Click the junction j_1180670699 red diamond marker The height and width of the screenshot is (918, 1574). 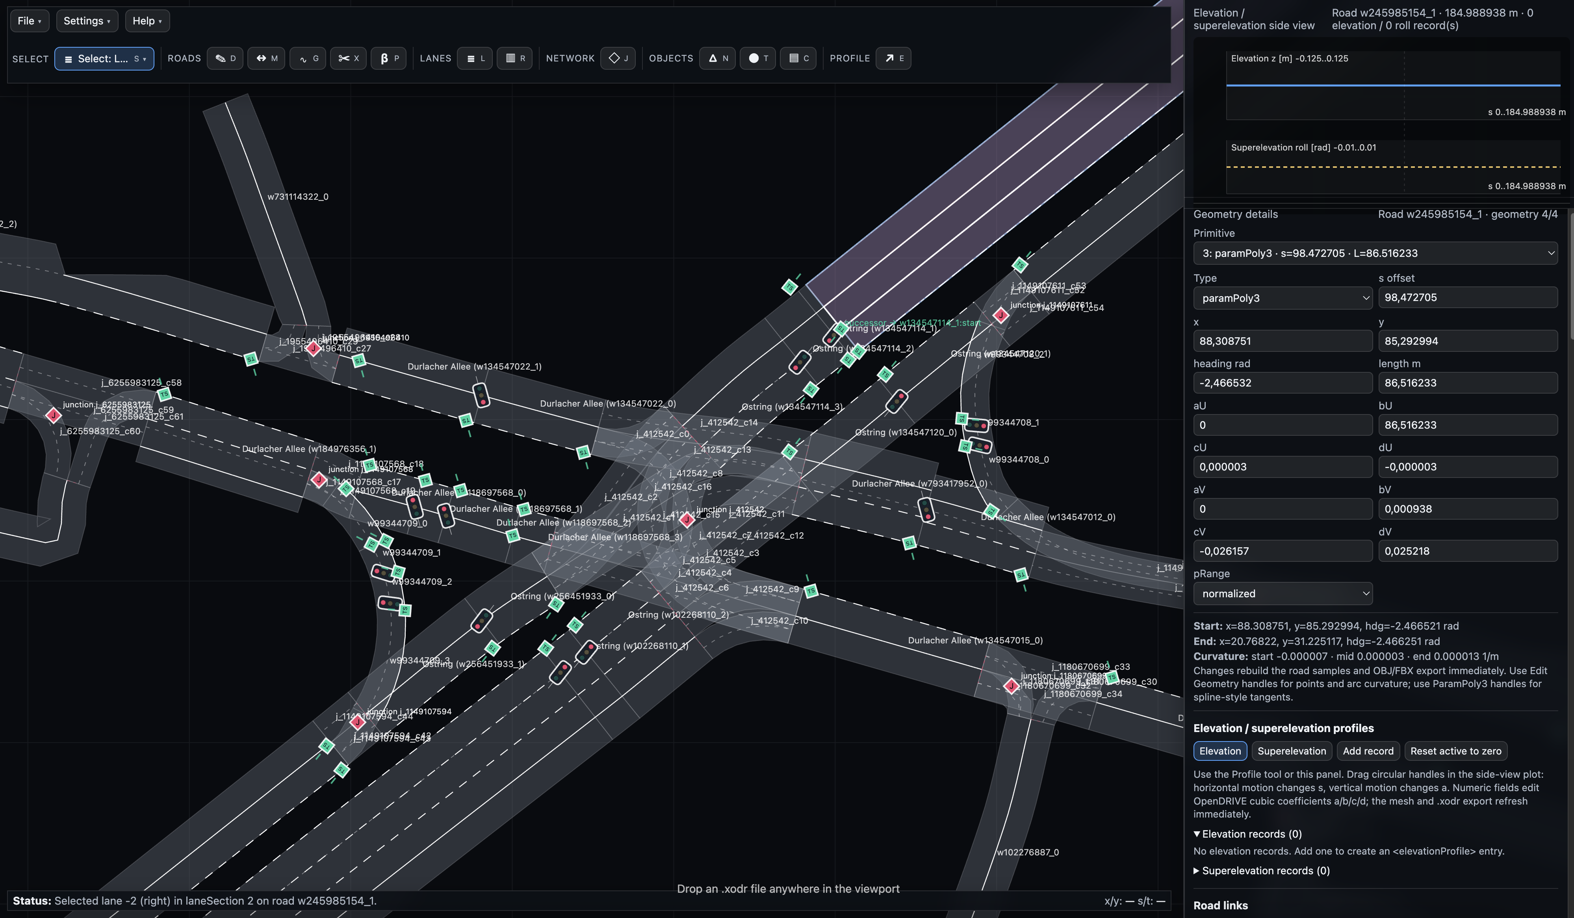pyautogui.click(x=1011, y=686)
